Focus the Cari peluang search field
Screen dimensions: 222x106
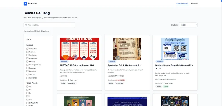coord(49,25)
